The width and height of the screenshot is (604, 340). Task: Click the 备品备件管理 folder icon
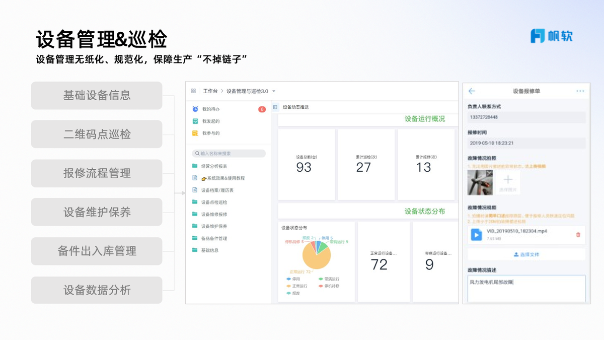195,238
